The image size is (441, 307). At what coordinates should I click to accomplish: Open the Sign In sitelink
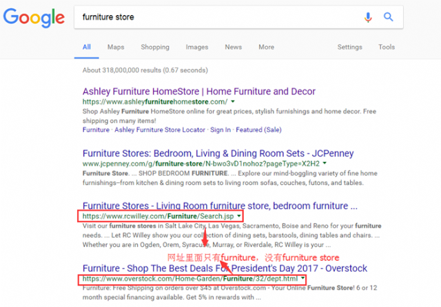point(220,130)
